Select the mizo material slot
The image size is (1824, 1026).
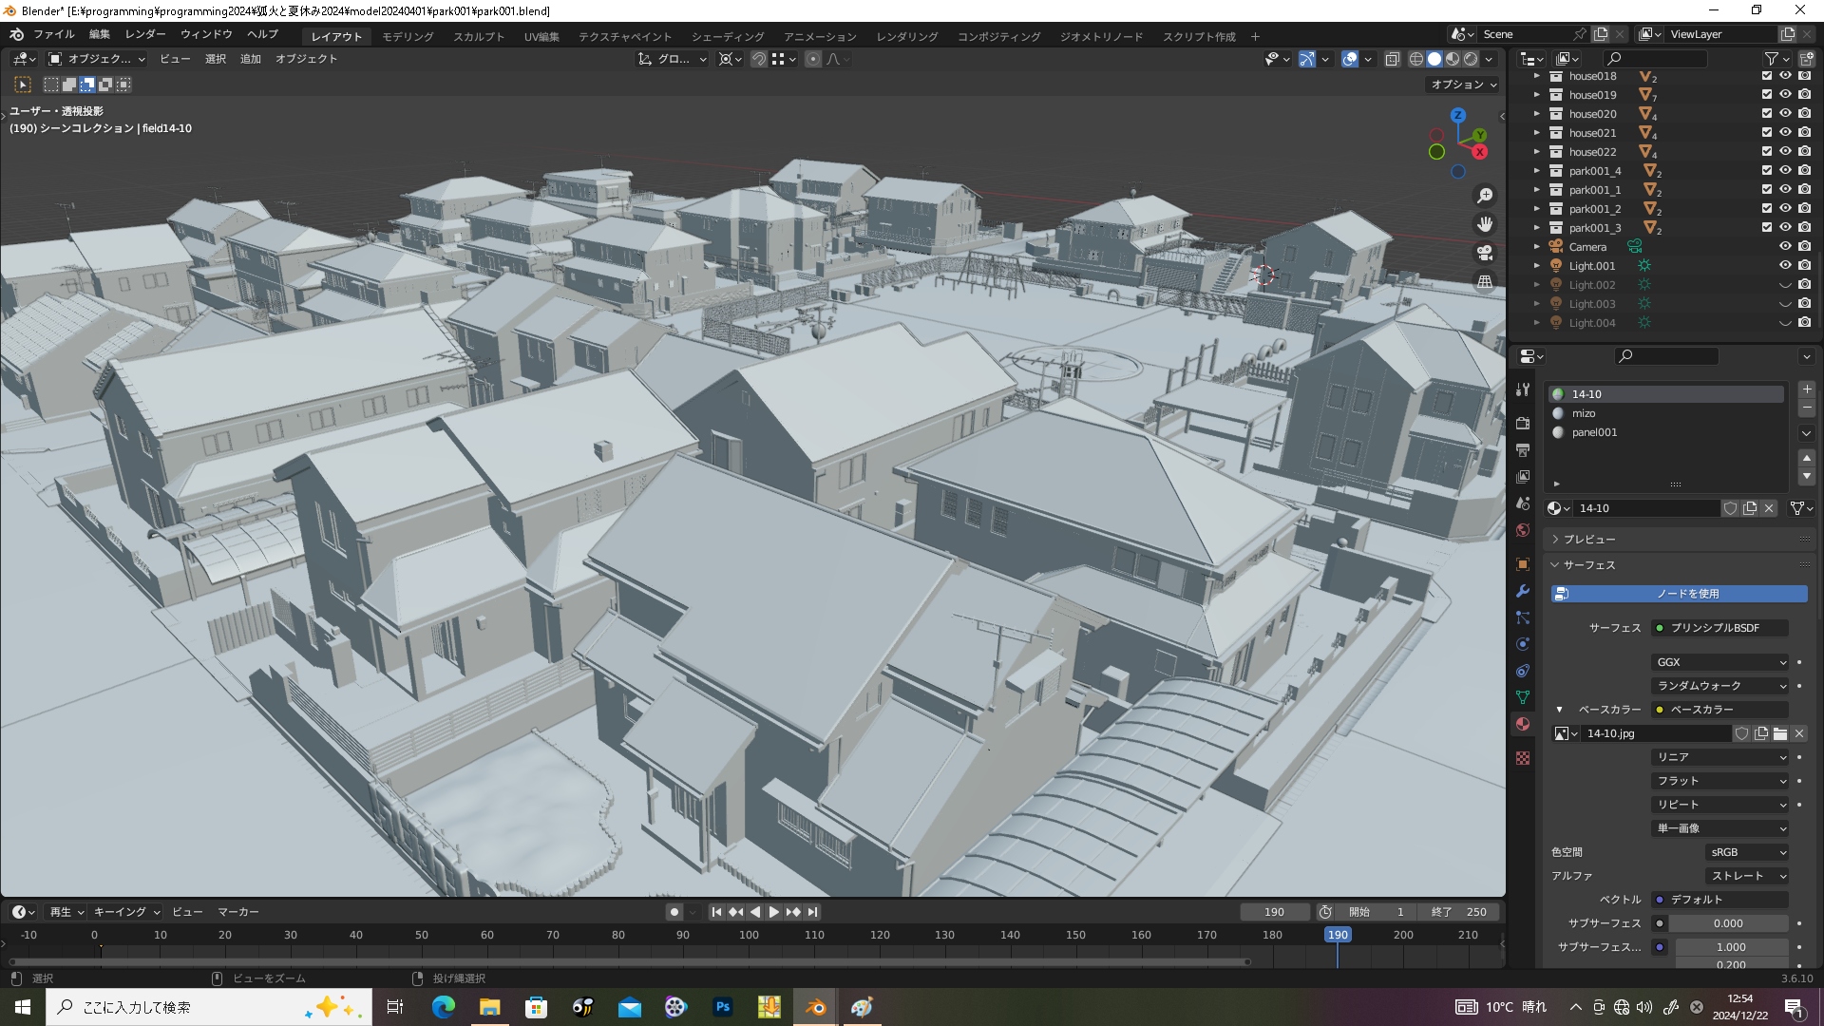coord(1584,413)
